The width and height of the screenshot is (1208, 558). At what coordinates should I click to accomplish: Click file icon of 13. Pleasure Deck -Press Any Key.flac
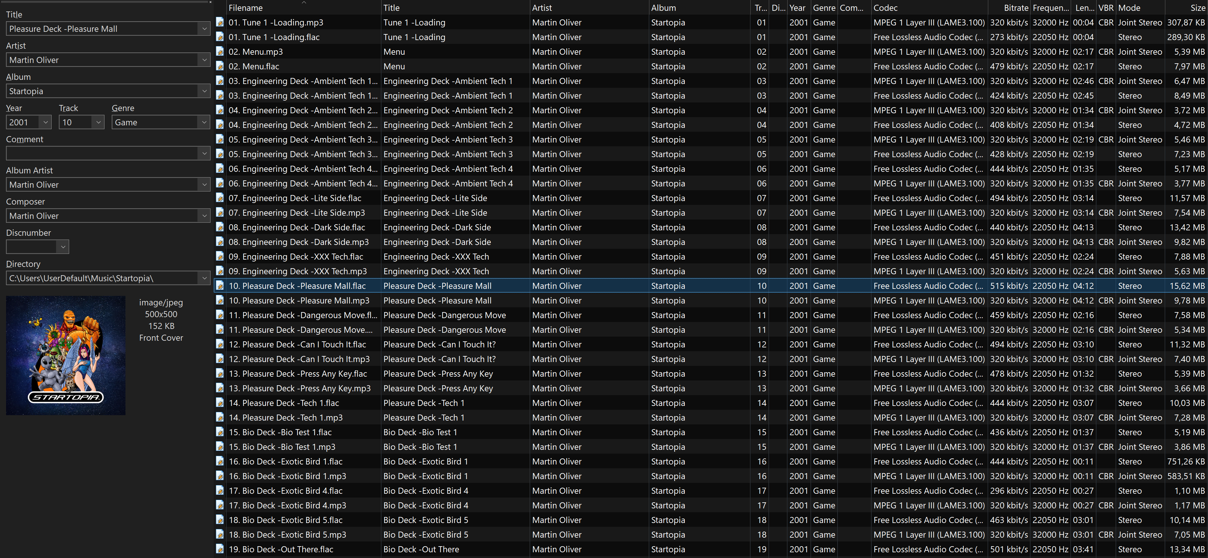(219, 373)
